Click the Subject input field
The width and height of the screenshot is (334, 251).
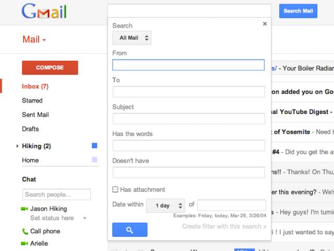point(189,119)
